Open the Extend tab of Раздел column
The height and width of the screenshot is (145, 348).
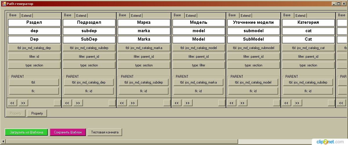[x=26, y=16]
